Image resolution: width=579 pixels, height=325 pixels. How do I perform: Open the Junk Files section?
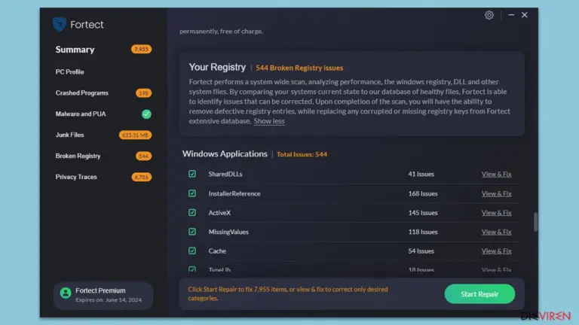pos(70,135)
